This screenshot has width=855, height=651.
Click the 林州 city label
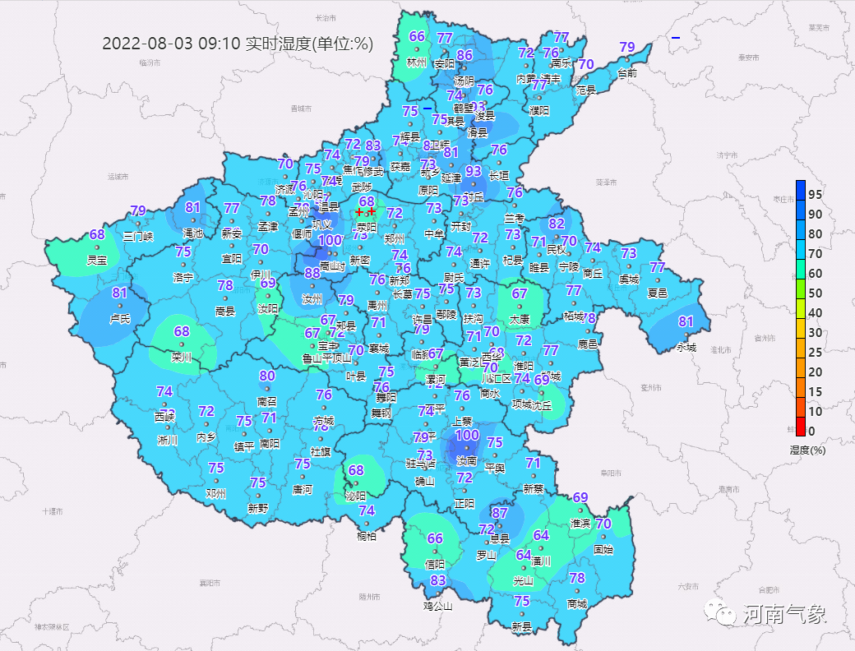(417, 62)
